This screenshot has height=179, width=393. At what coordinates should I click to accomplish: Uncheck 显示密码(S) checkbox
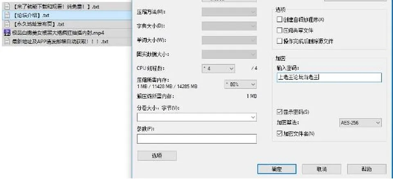[x=280, y=112]
